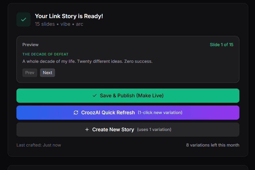The image size is (255, 170).
Task: Click the arc label in the story summary
Action: click(x=80, y=24)
